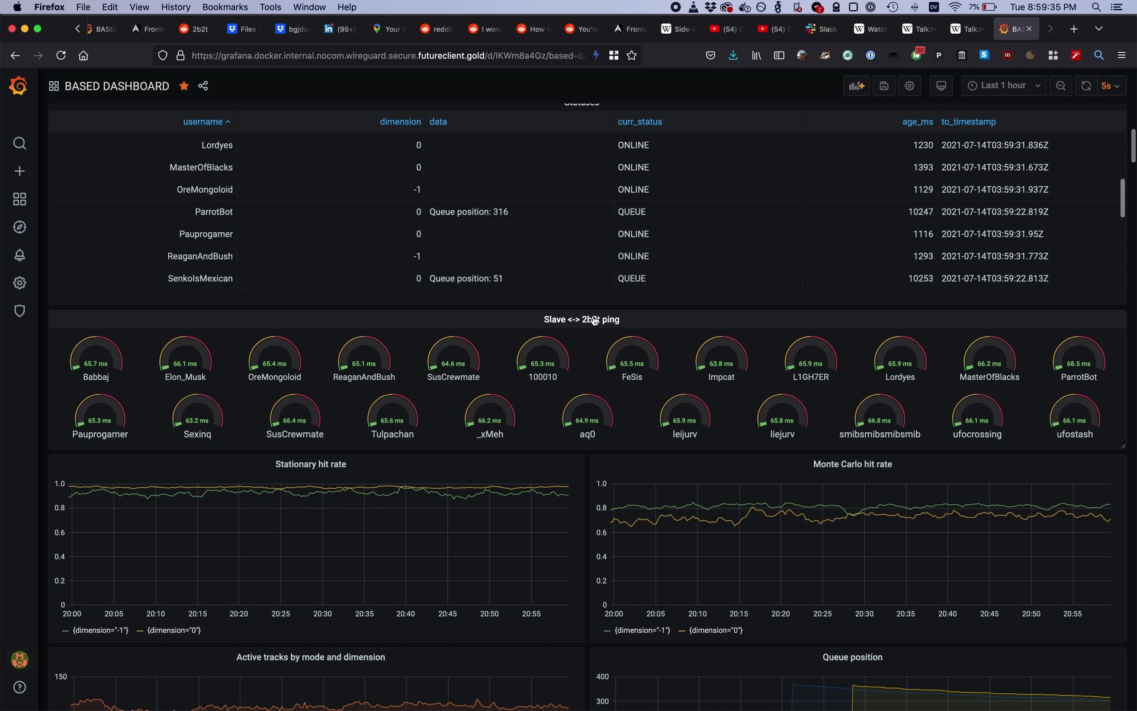Open dashboard settings gear in toolbar

pyautogui.click(x=910, y=86)
